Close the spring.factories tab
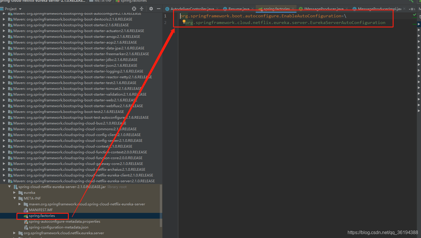Screen dimensions: 421x238 tap(293, 9)
